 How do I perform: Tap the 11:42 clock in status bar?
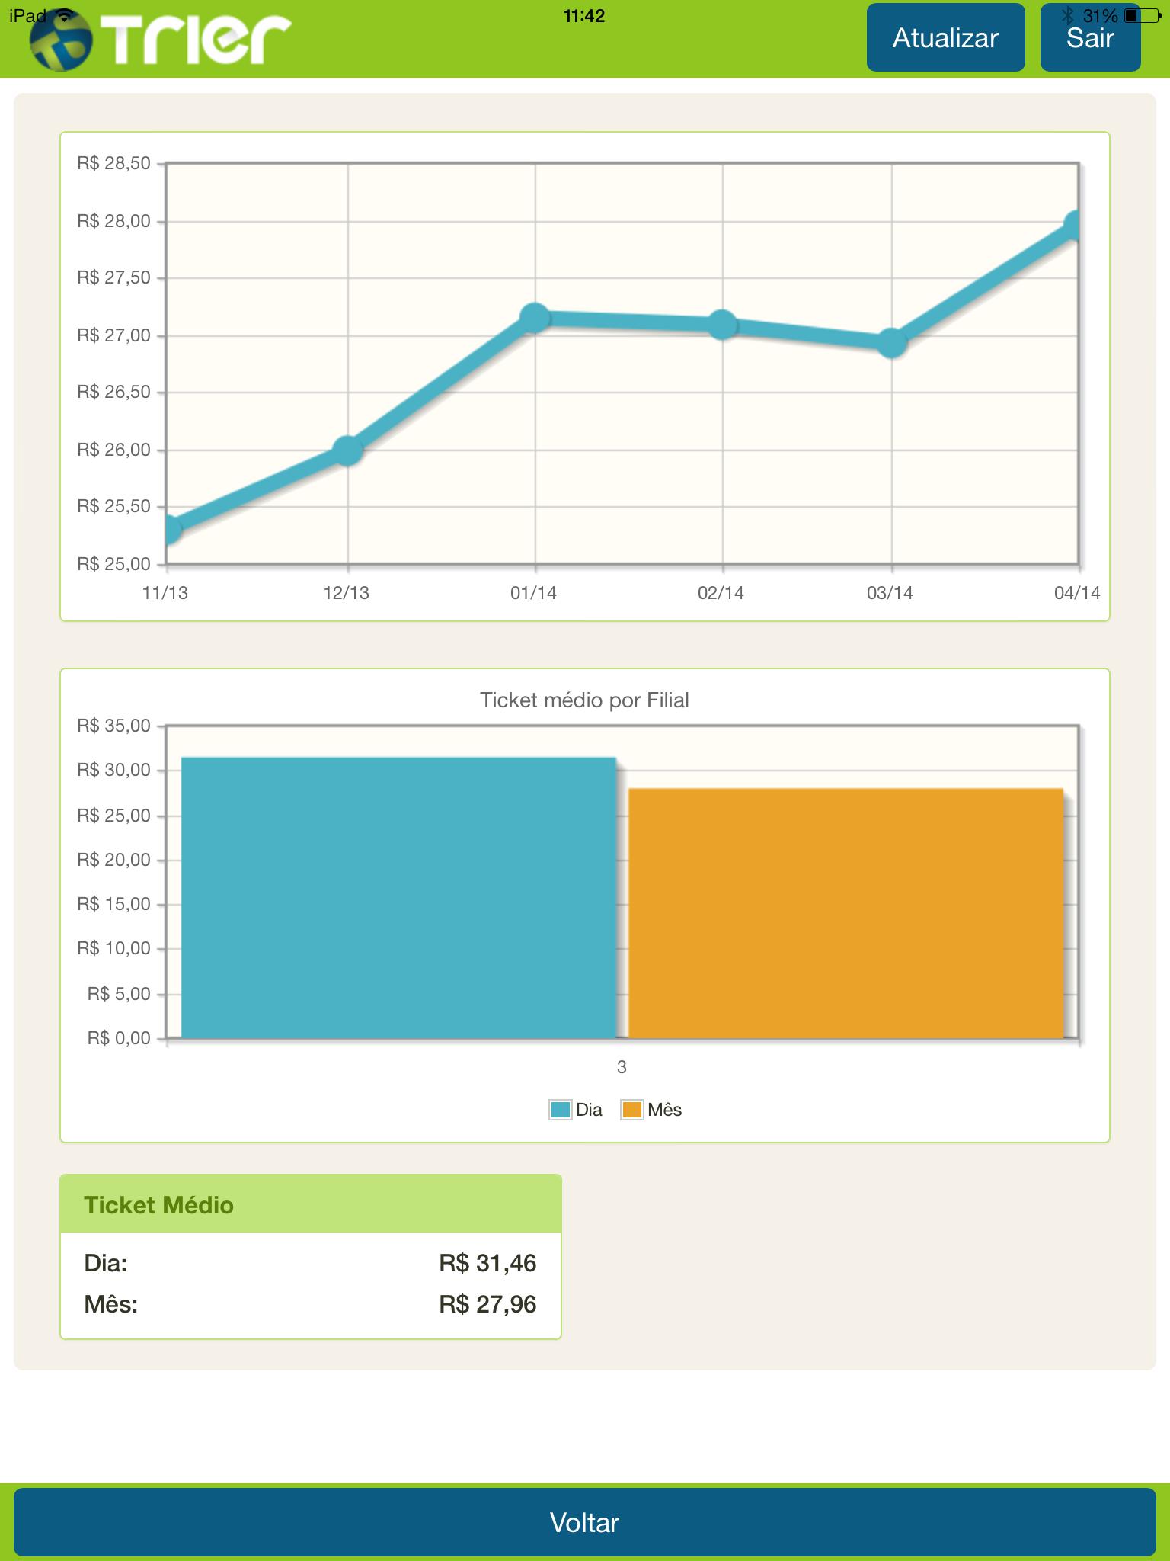pyautogui.click(x=584, y=16)
